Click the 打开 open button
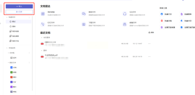195x95 pixels. coord(19,12)
